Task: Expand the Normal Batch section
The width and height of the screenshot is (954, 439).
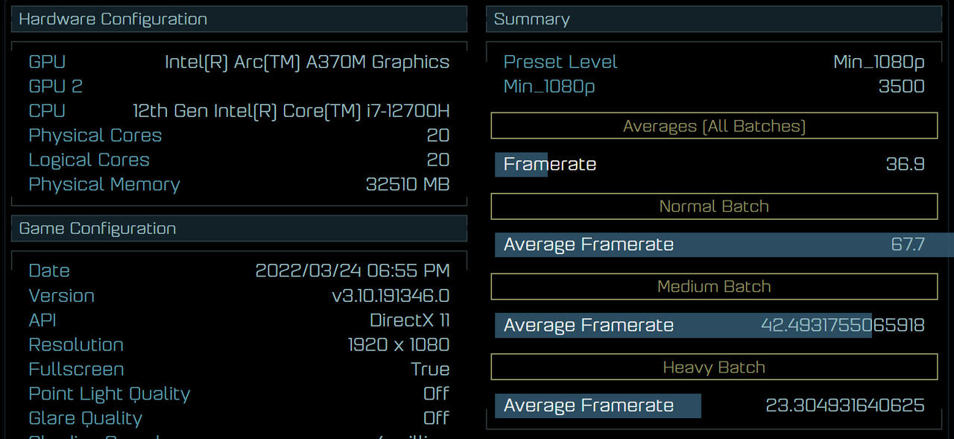Action: coord(713,206)
